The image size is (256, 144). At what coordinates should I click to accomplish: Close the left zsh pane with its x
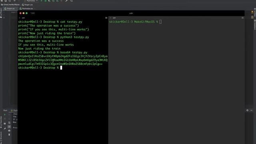(20, 18)
